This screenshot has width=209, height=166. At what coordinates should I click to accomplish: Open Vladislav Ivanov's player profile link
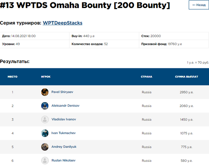tap(64, 119)
